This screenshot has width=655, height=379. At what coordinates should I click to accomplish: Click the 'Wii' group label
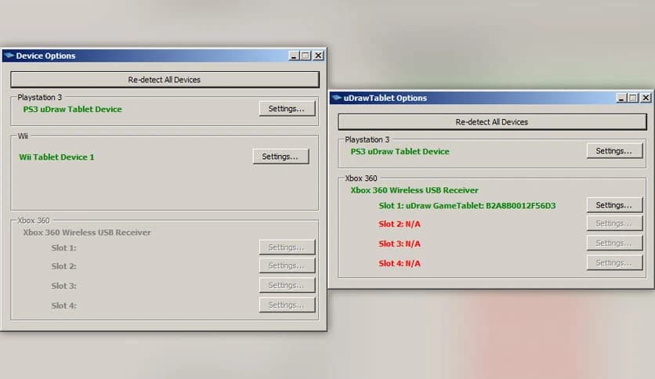point(23,136)
